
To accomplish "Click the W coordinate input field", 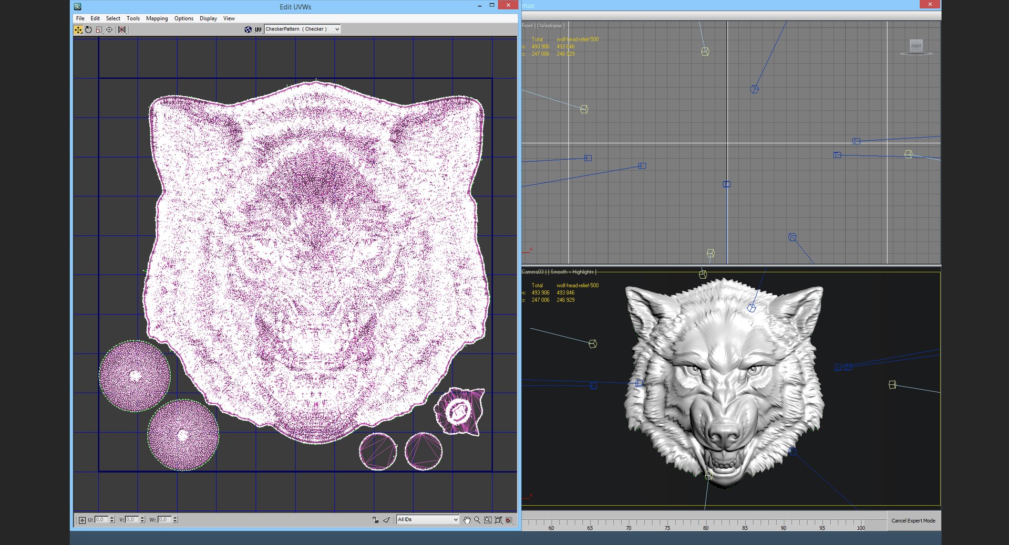I will point(164,520).
